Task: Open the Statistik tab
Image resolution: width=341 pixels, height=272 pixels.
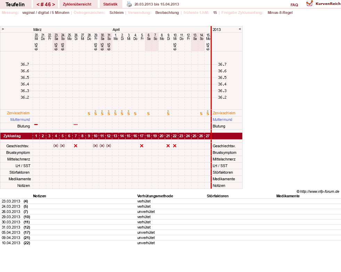Action: pos(110,4)
